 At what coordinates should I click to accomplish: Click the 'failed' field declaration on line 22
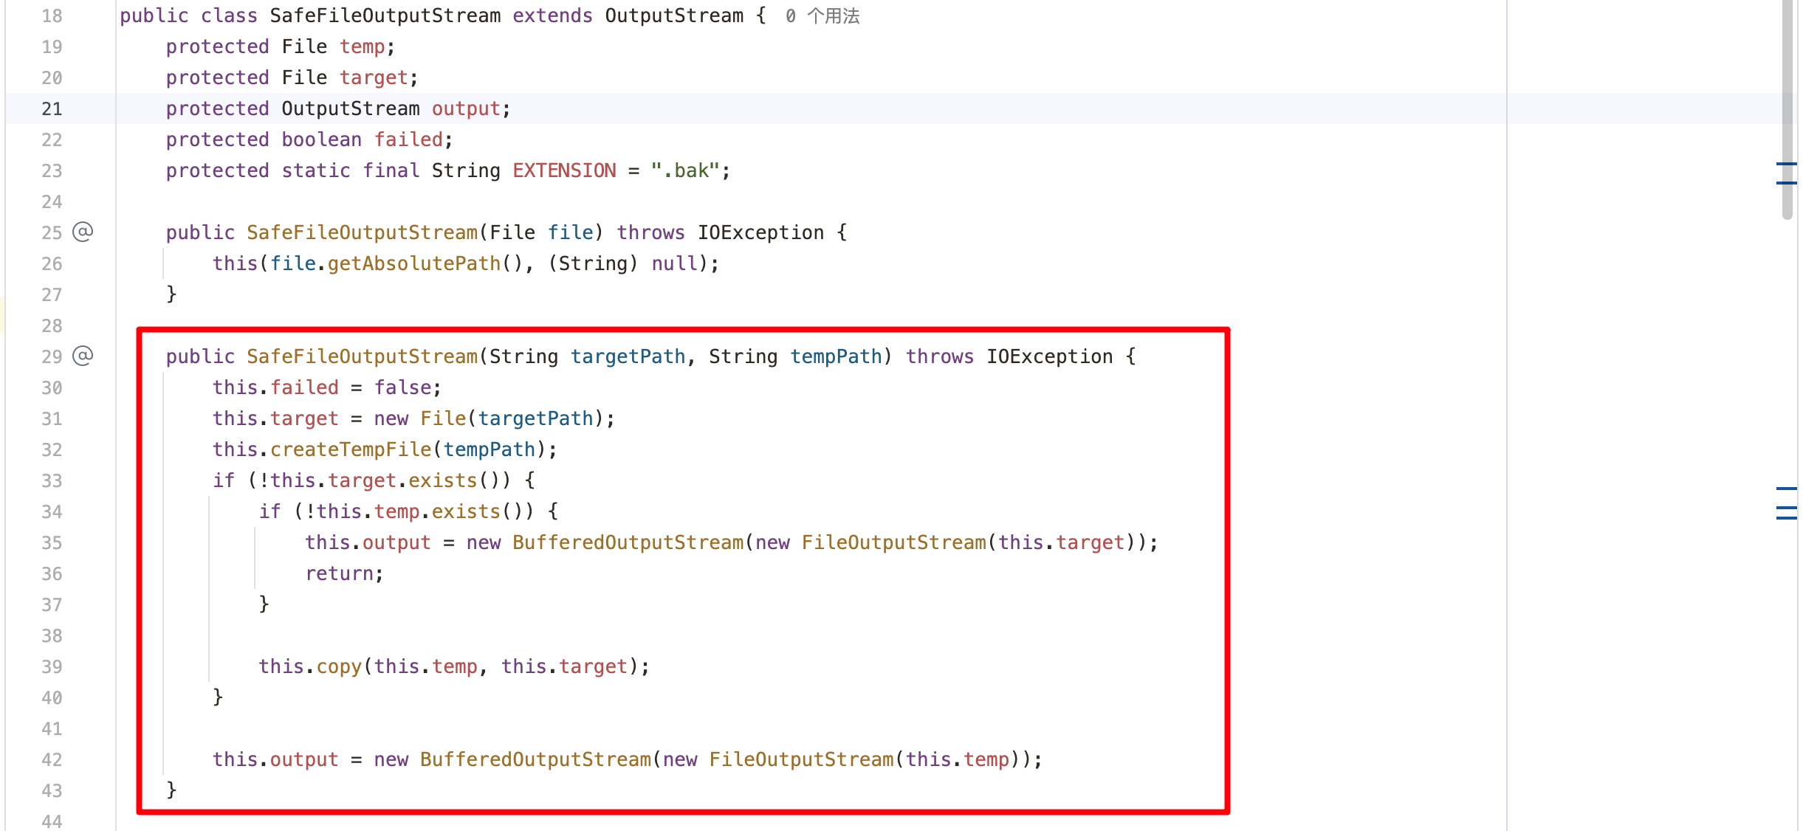tap(408, 139)
